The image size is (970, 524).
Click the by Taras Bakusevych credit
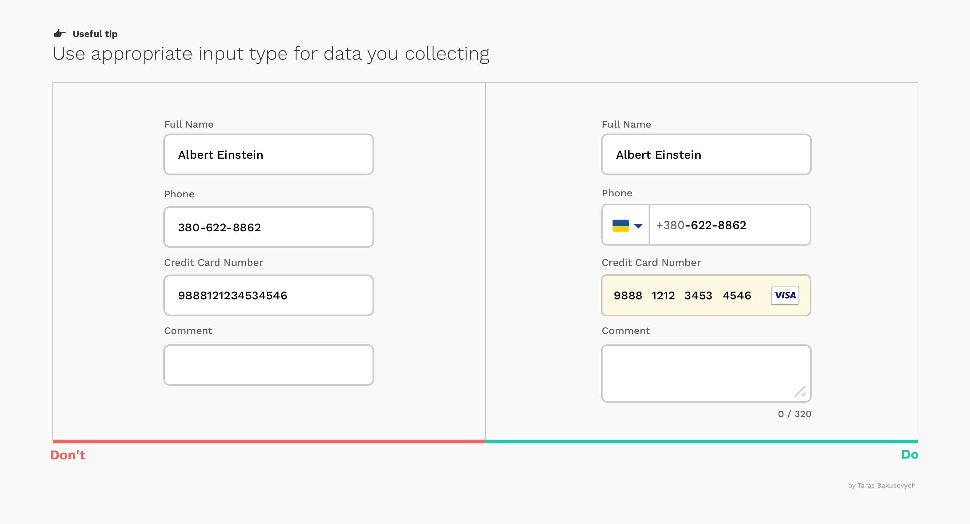881,485
